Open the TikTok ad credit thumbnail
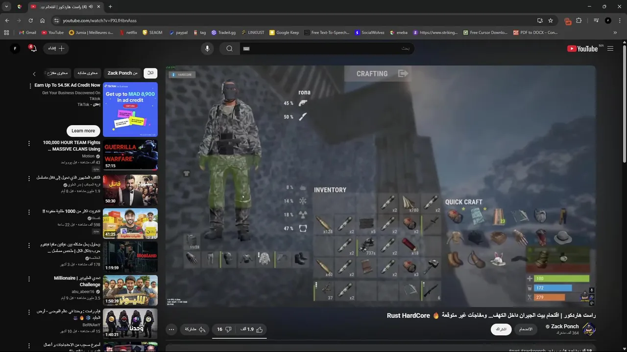Viewport: 627px width, 352px height. click(130, 110)
